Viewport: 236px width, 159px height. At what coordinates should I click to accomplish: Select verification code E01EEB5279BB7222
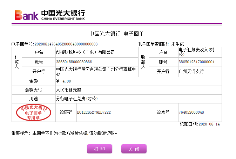point(94,112)
